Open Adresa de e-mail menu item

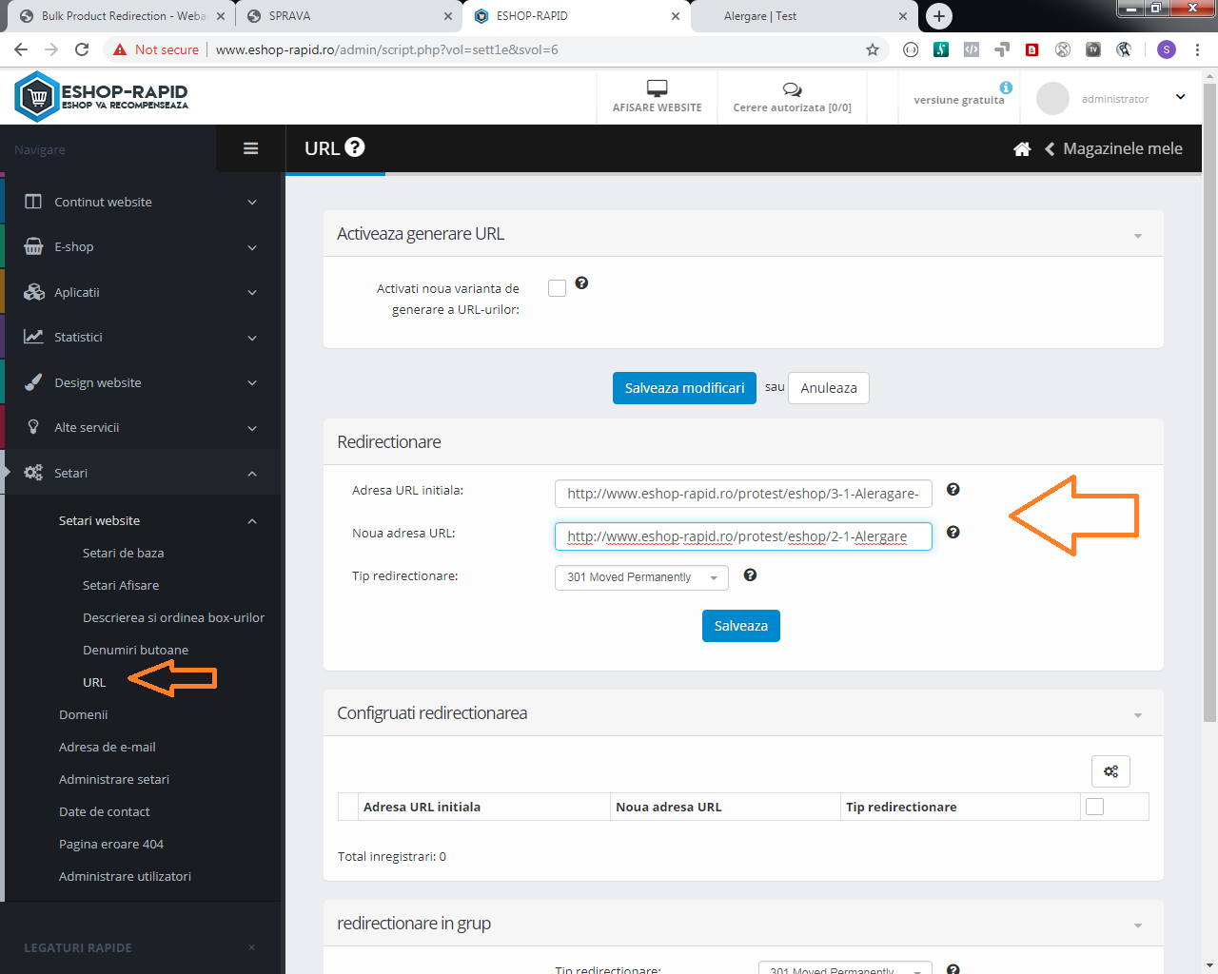tap(108, 747)
